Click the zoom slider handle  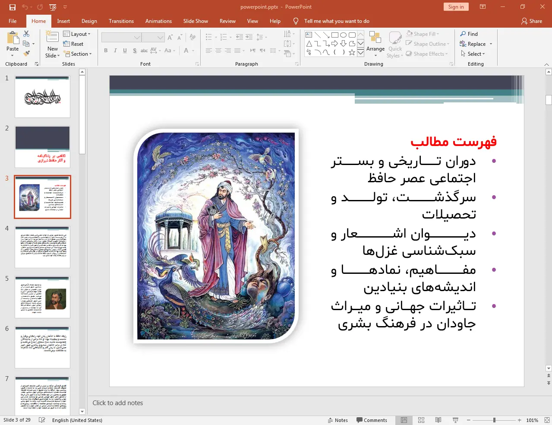coord(494,420)
